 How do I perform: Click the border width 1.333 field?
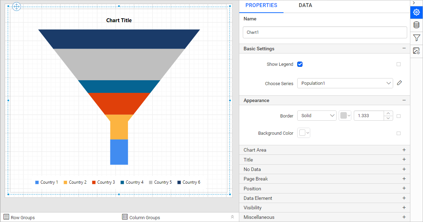(x=369, y=115)
